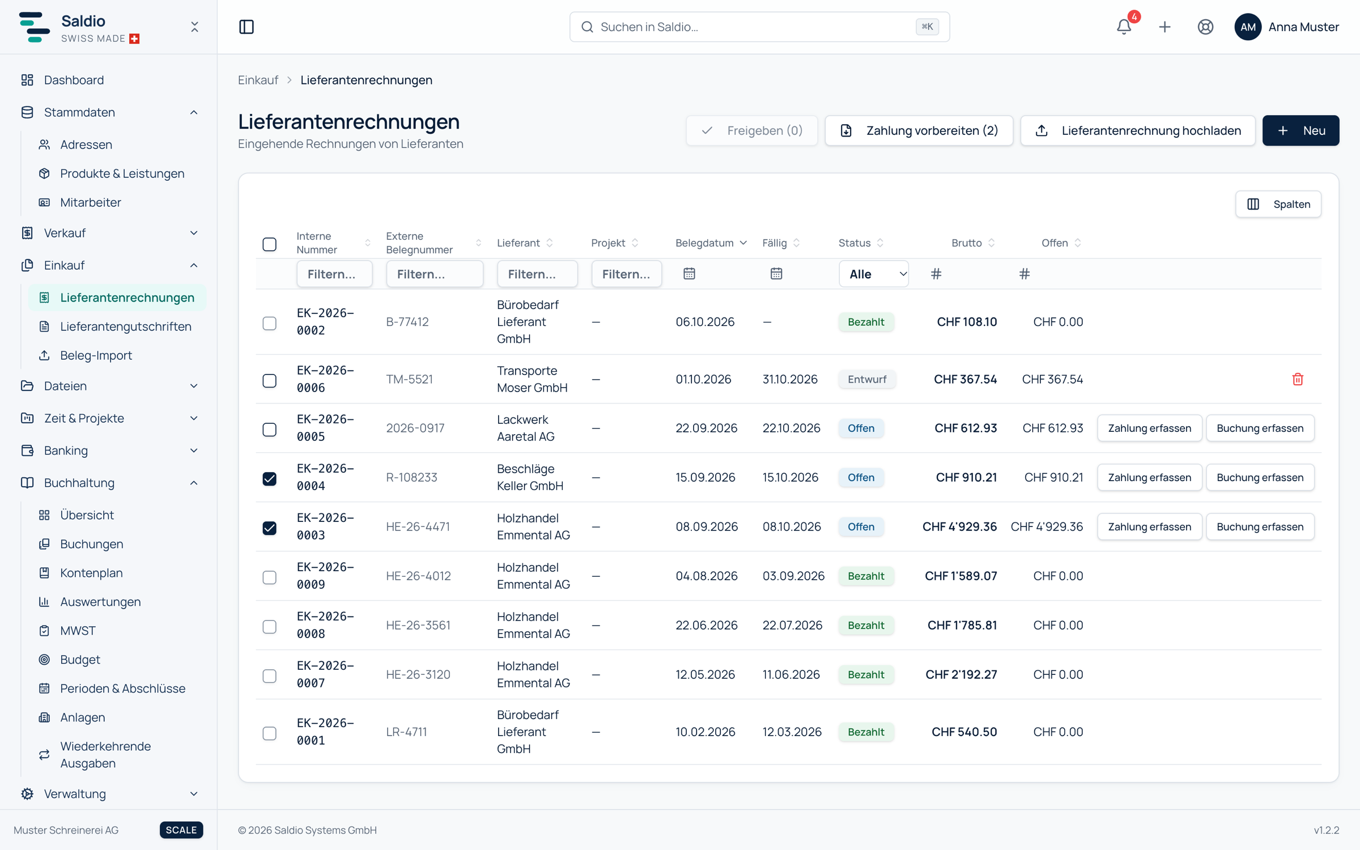This screenshot has width=1360, height=850.
Task: Click the plus quick-add icon in header
Action: (1164, 27)
